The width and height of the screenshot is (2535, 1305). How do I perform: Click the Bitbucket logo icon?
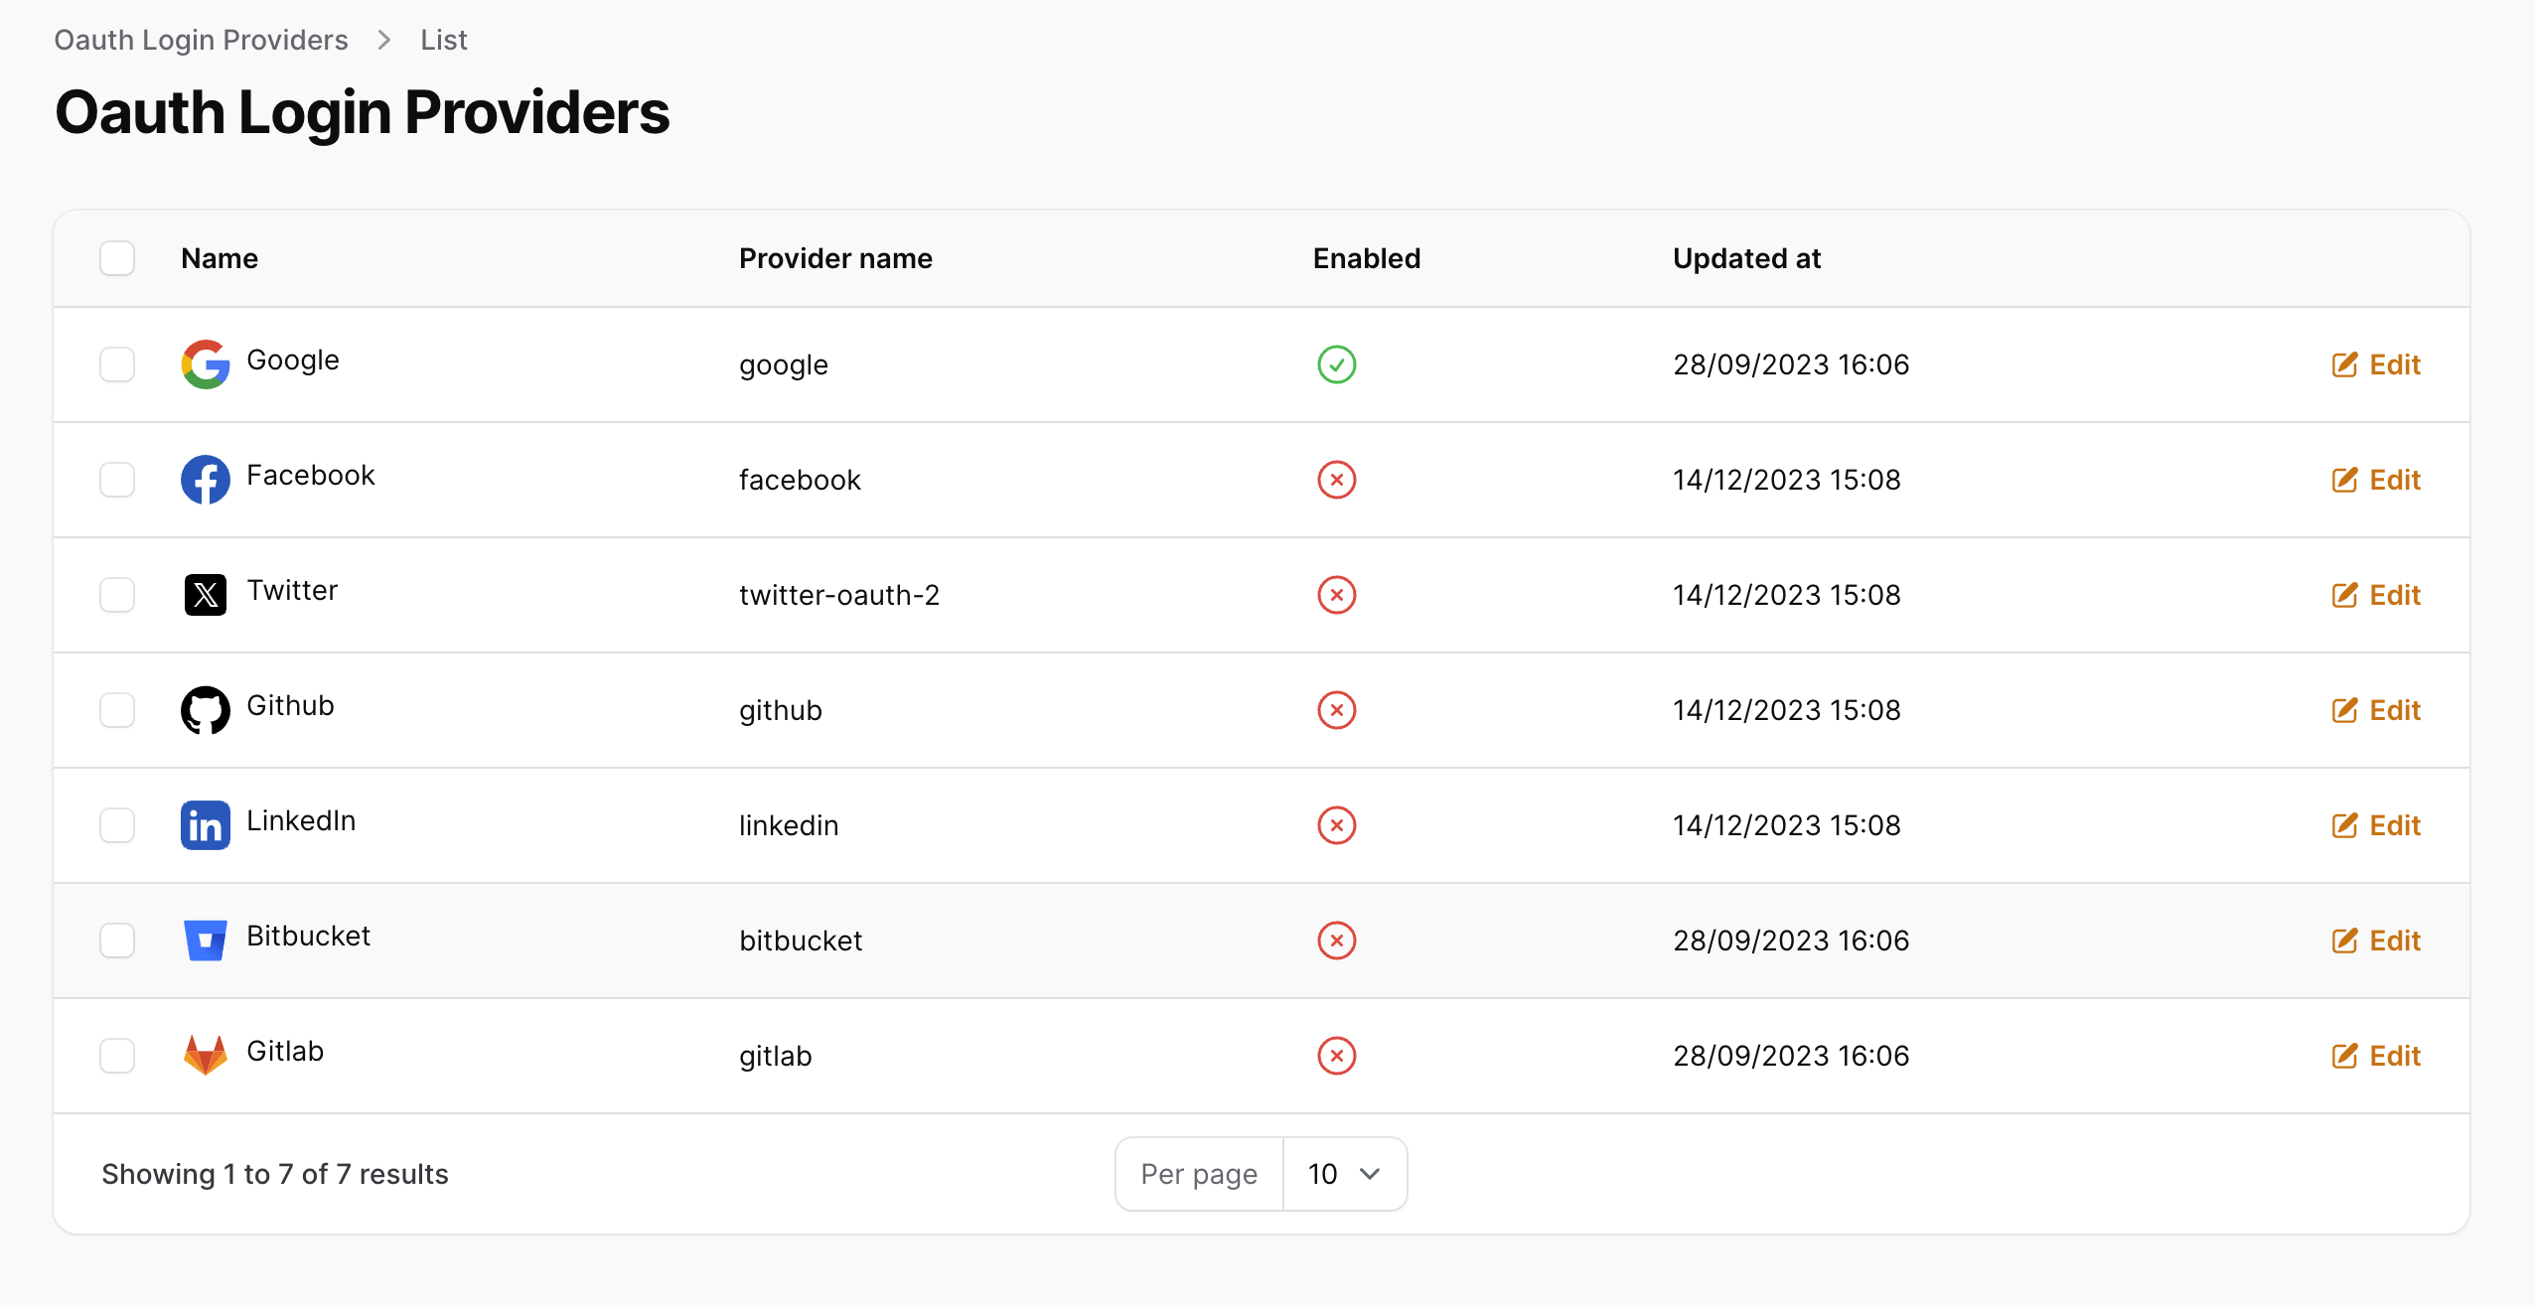tap(206, 941)
